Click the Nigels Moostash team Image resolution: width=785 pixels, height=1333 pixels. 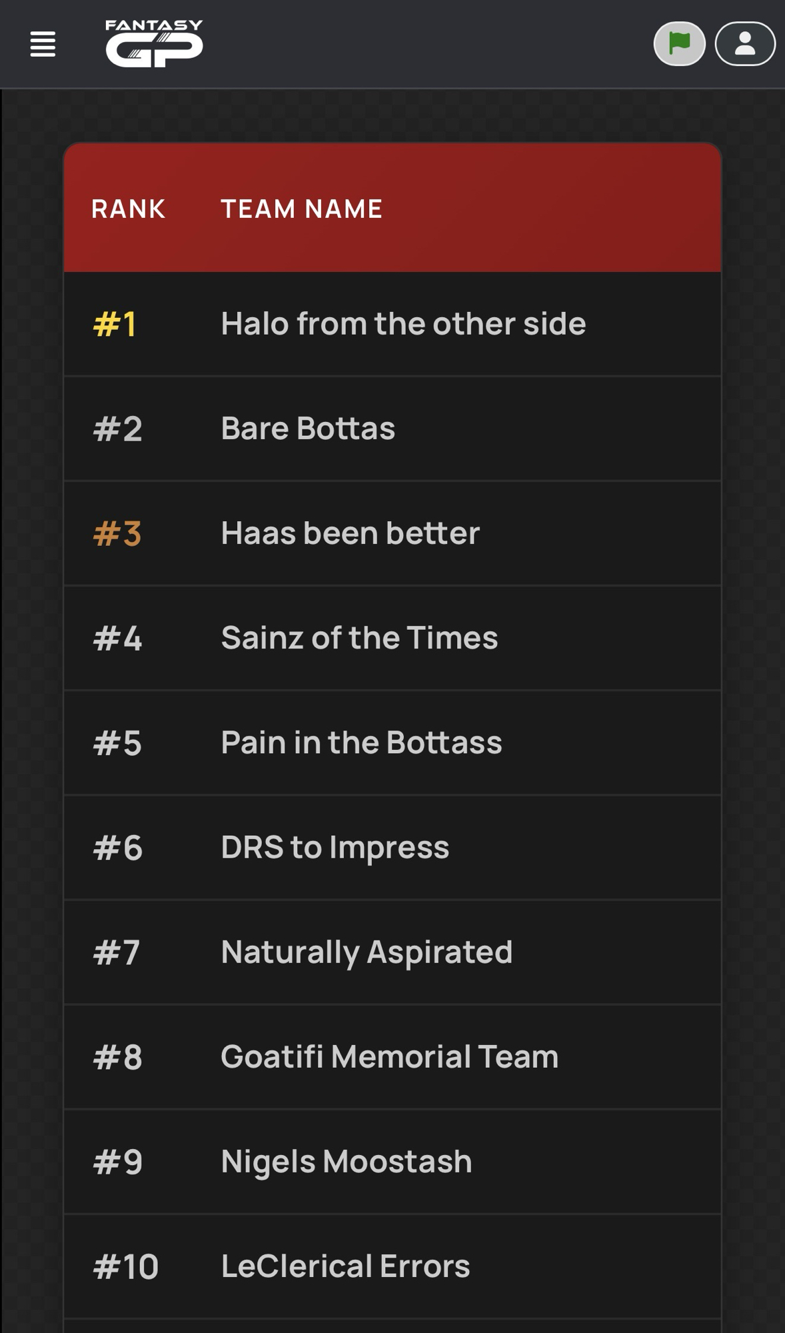(346, 1162)
